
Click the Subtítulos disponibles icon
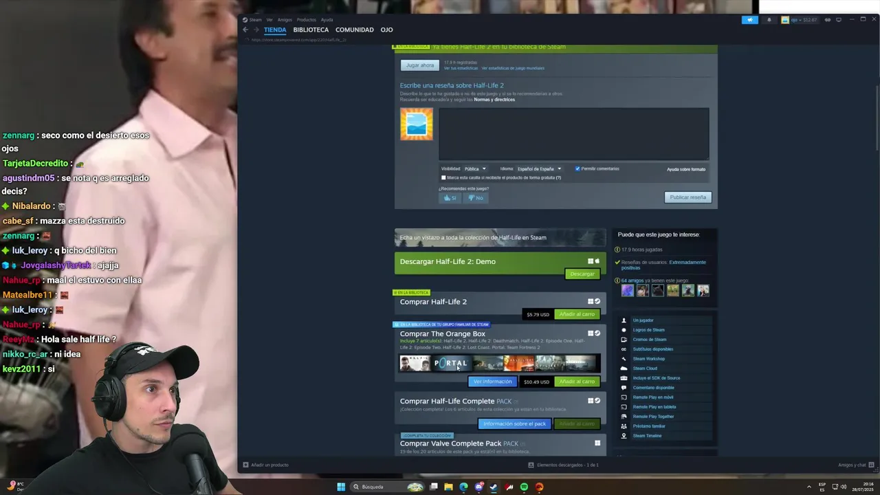[624, 349]
